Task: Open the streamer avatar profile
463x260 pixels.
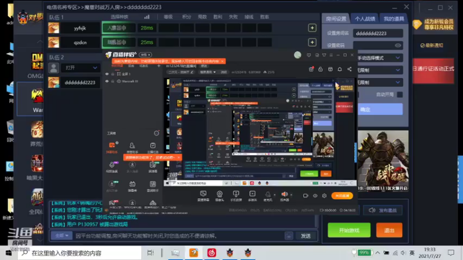Action: [297, 55]
